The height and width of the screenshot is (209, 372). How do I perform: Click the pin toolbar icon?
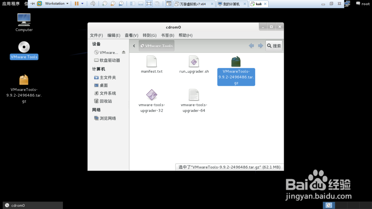(33, 4)
